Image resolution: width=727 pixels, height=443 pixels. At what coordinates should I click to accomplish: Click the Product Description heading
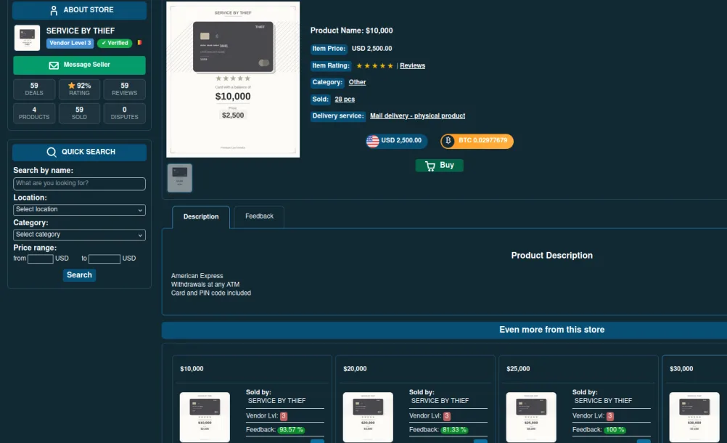(551, 256)
